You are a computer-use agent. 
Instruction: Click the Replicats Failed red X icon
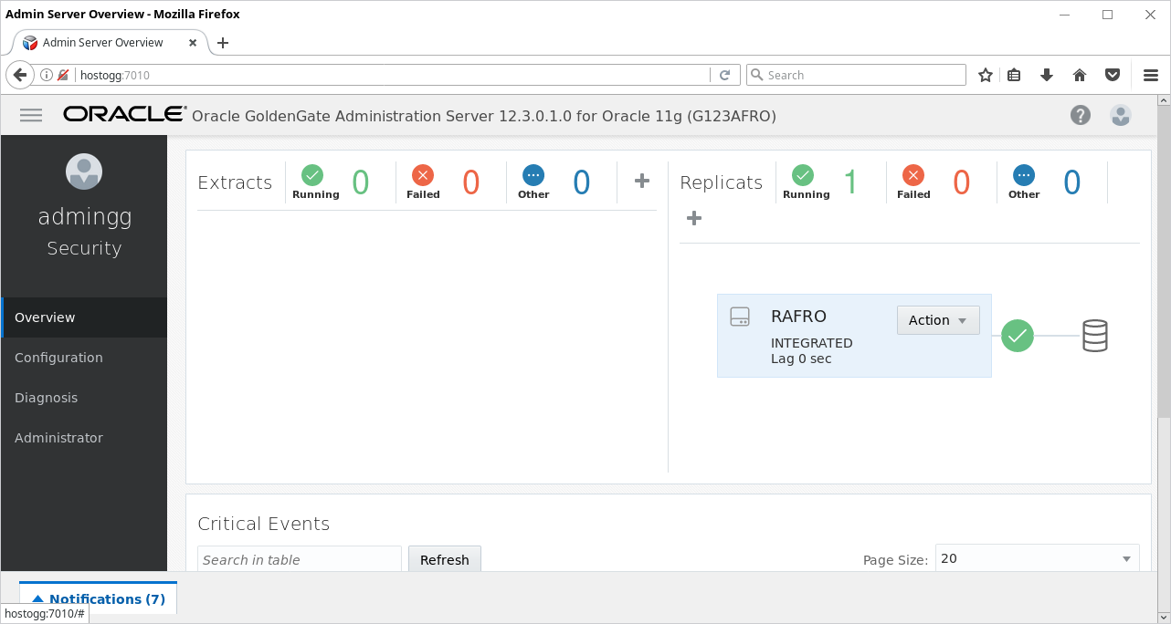[913, 174]
